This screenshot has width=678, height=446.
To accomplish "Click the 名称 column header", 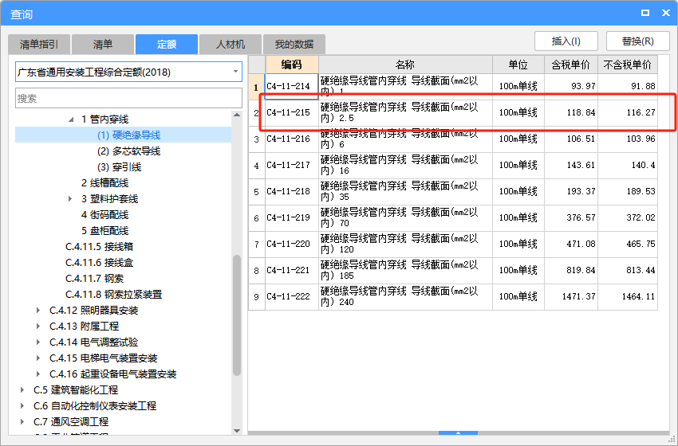I will (x=405, y=65).
